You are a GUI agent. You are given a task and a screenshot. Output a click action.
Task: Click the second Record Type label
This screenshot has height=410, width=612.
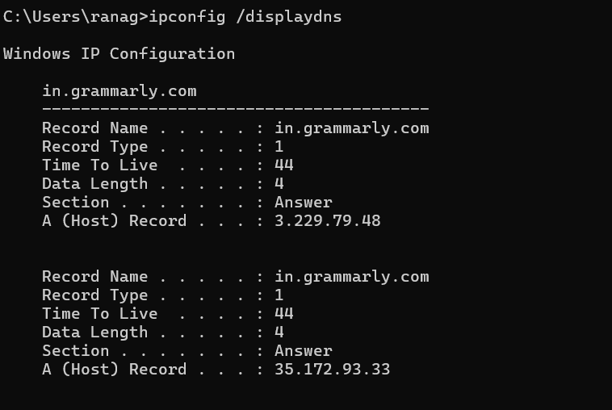(94, 295)
